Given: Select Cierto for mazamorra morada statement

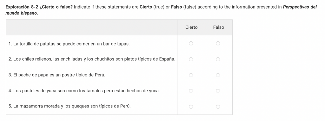Looking at the screenshot, I should tap(191, 107).
